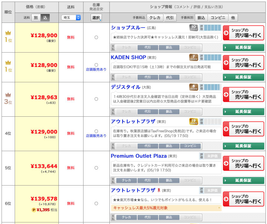
Task: Click the コンビニ payment tag in the 4位 row
Action: (x=190, y=146)
